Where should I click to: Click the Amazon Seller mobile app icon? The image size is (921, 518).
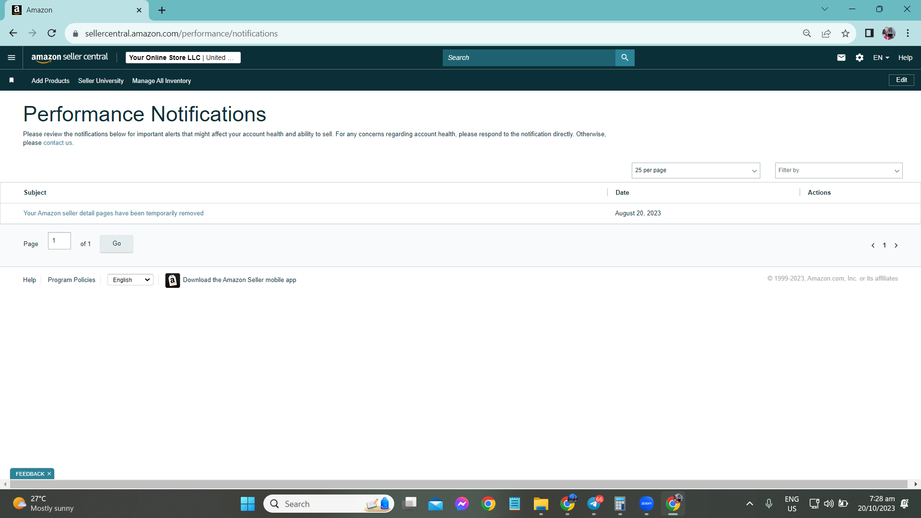click(x=173, y=280)
